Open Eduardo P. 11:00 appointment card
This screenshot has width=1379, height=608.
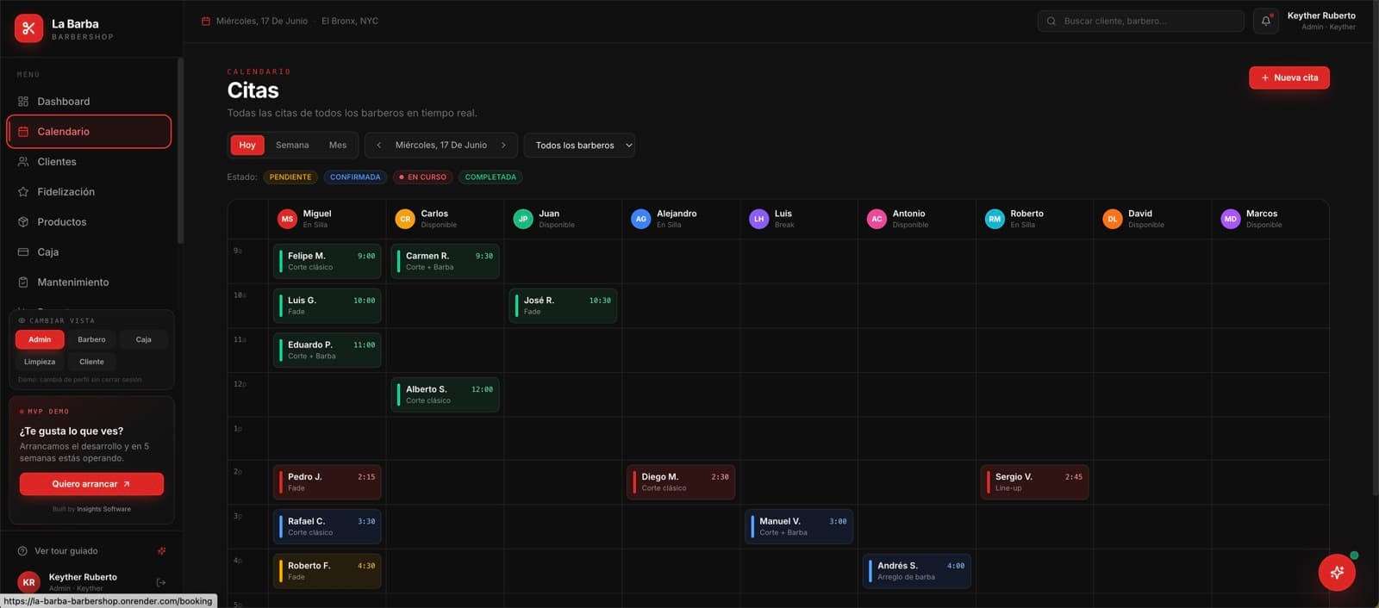pyautogui.click(x=328, y=350)
